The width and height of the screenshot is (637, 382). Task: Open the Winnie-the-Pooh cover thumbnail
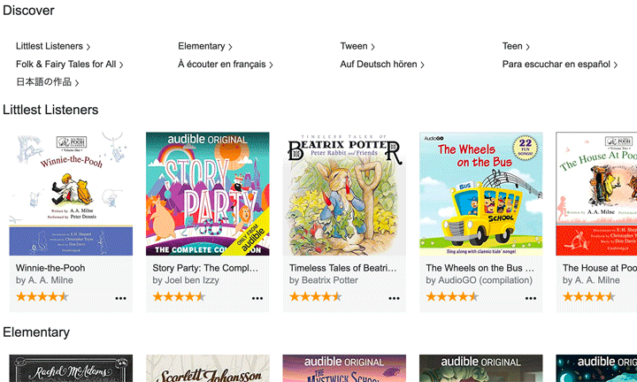(71, 194)
